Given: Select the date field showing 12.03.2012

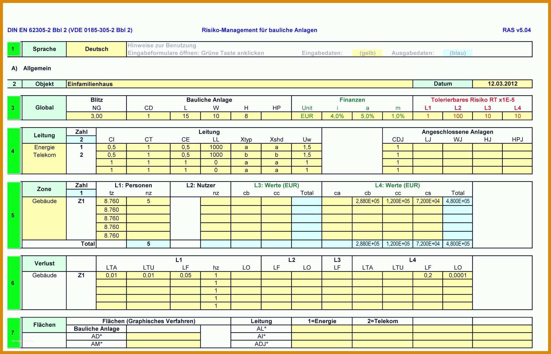Looking at the screenshot, I should tap(502, 84).
